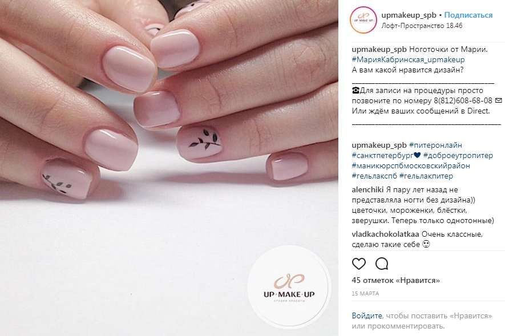Open hashtag #гельлакпитер
The width and height of the screenshot is (505, 336).
coord(426,176)
